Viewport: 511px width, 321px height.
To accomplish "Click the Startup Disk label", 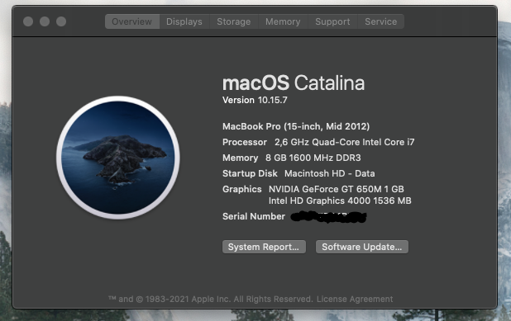I will pyautogui.click(x=250, y=173).
